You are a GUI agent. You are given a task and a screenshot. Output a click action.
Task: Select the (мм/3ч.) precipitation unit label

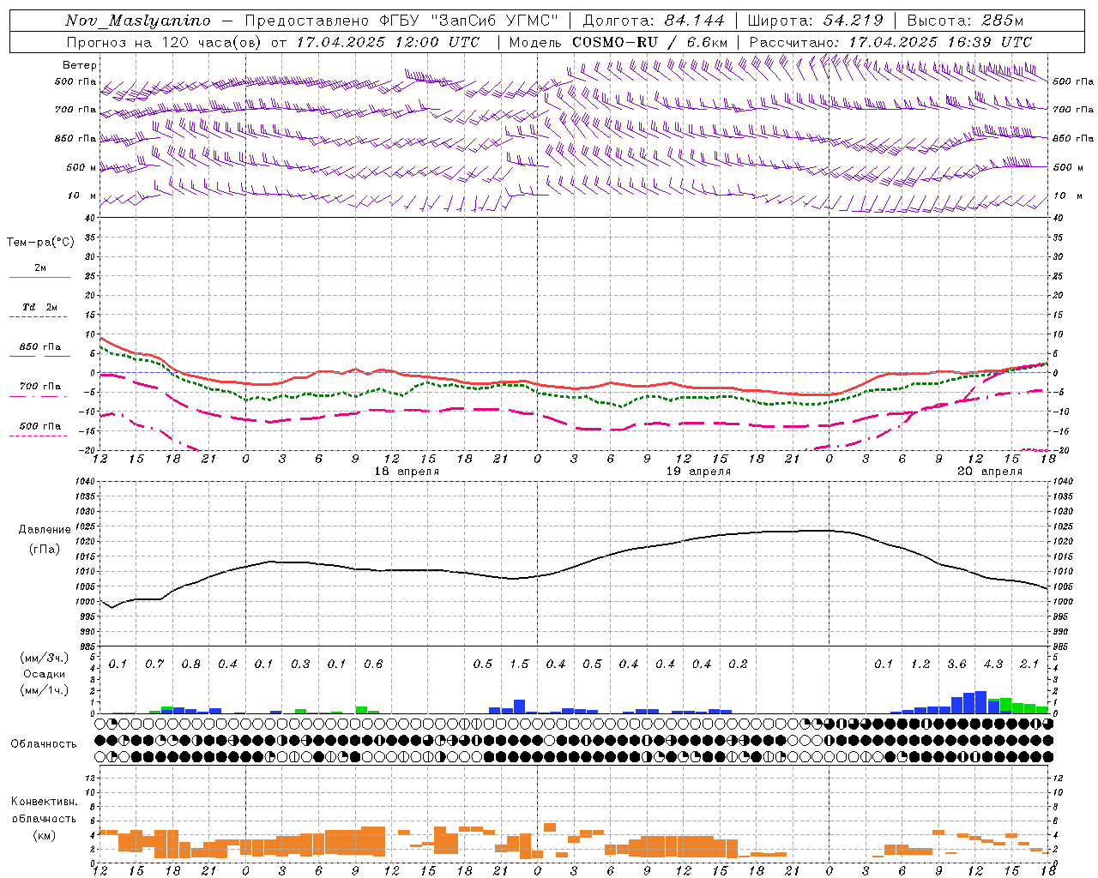(x=44, y=658)
